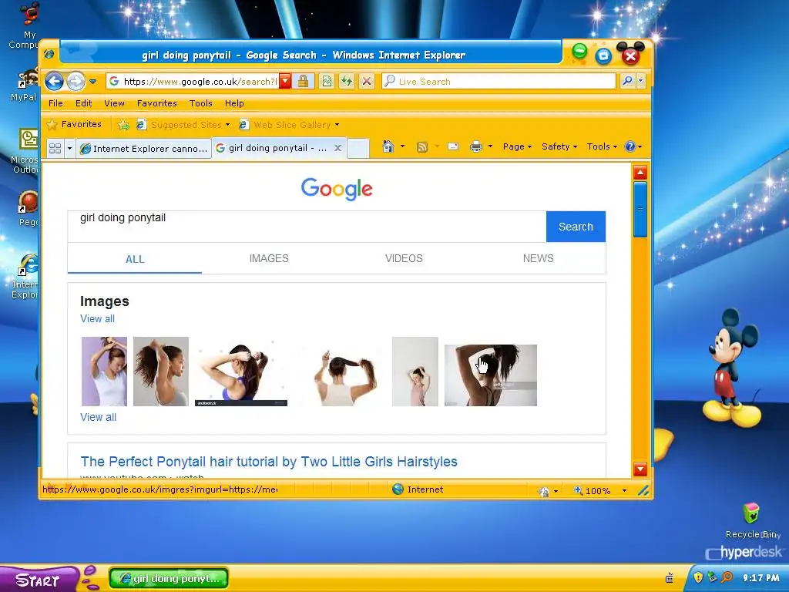Open thumbnail of girl in white shirt

pyautogui.click(x=104, y=372)
